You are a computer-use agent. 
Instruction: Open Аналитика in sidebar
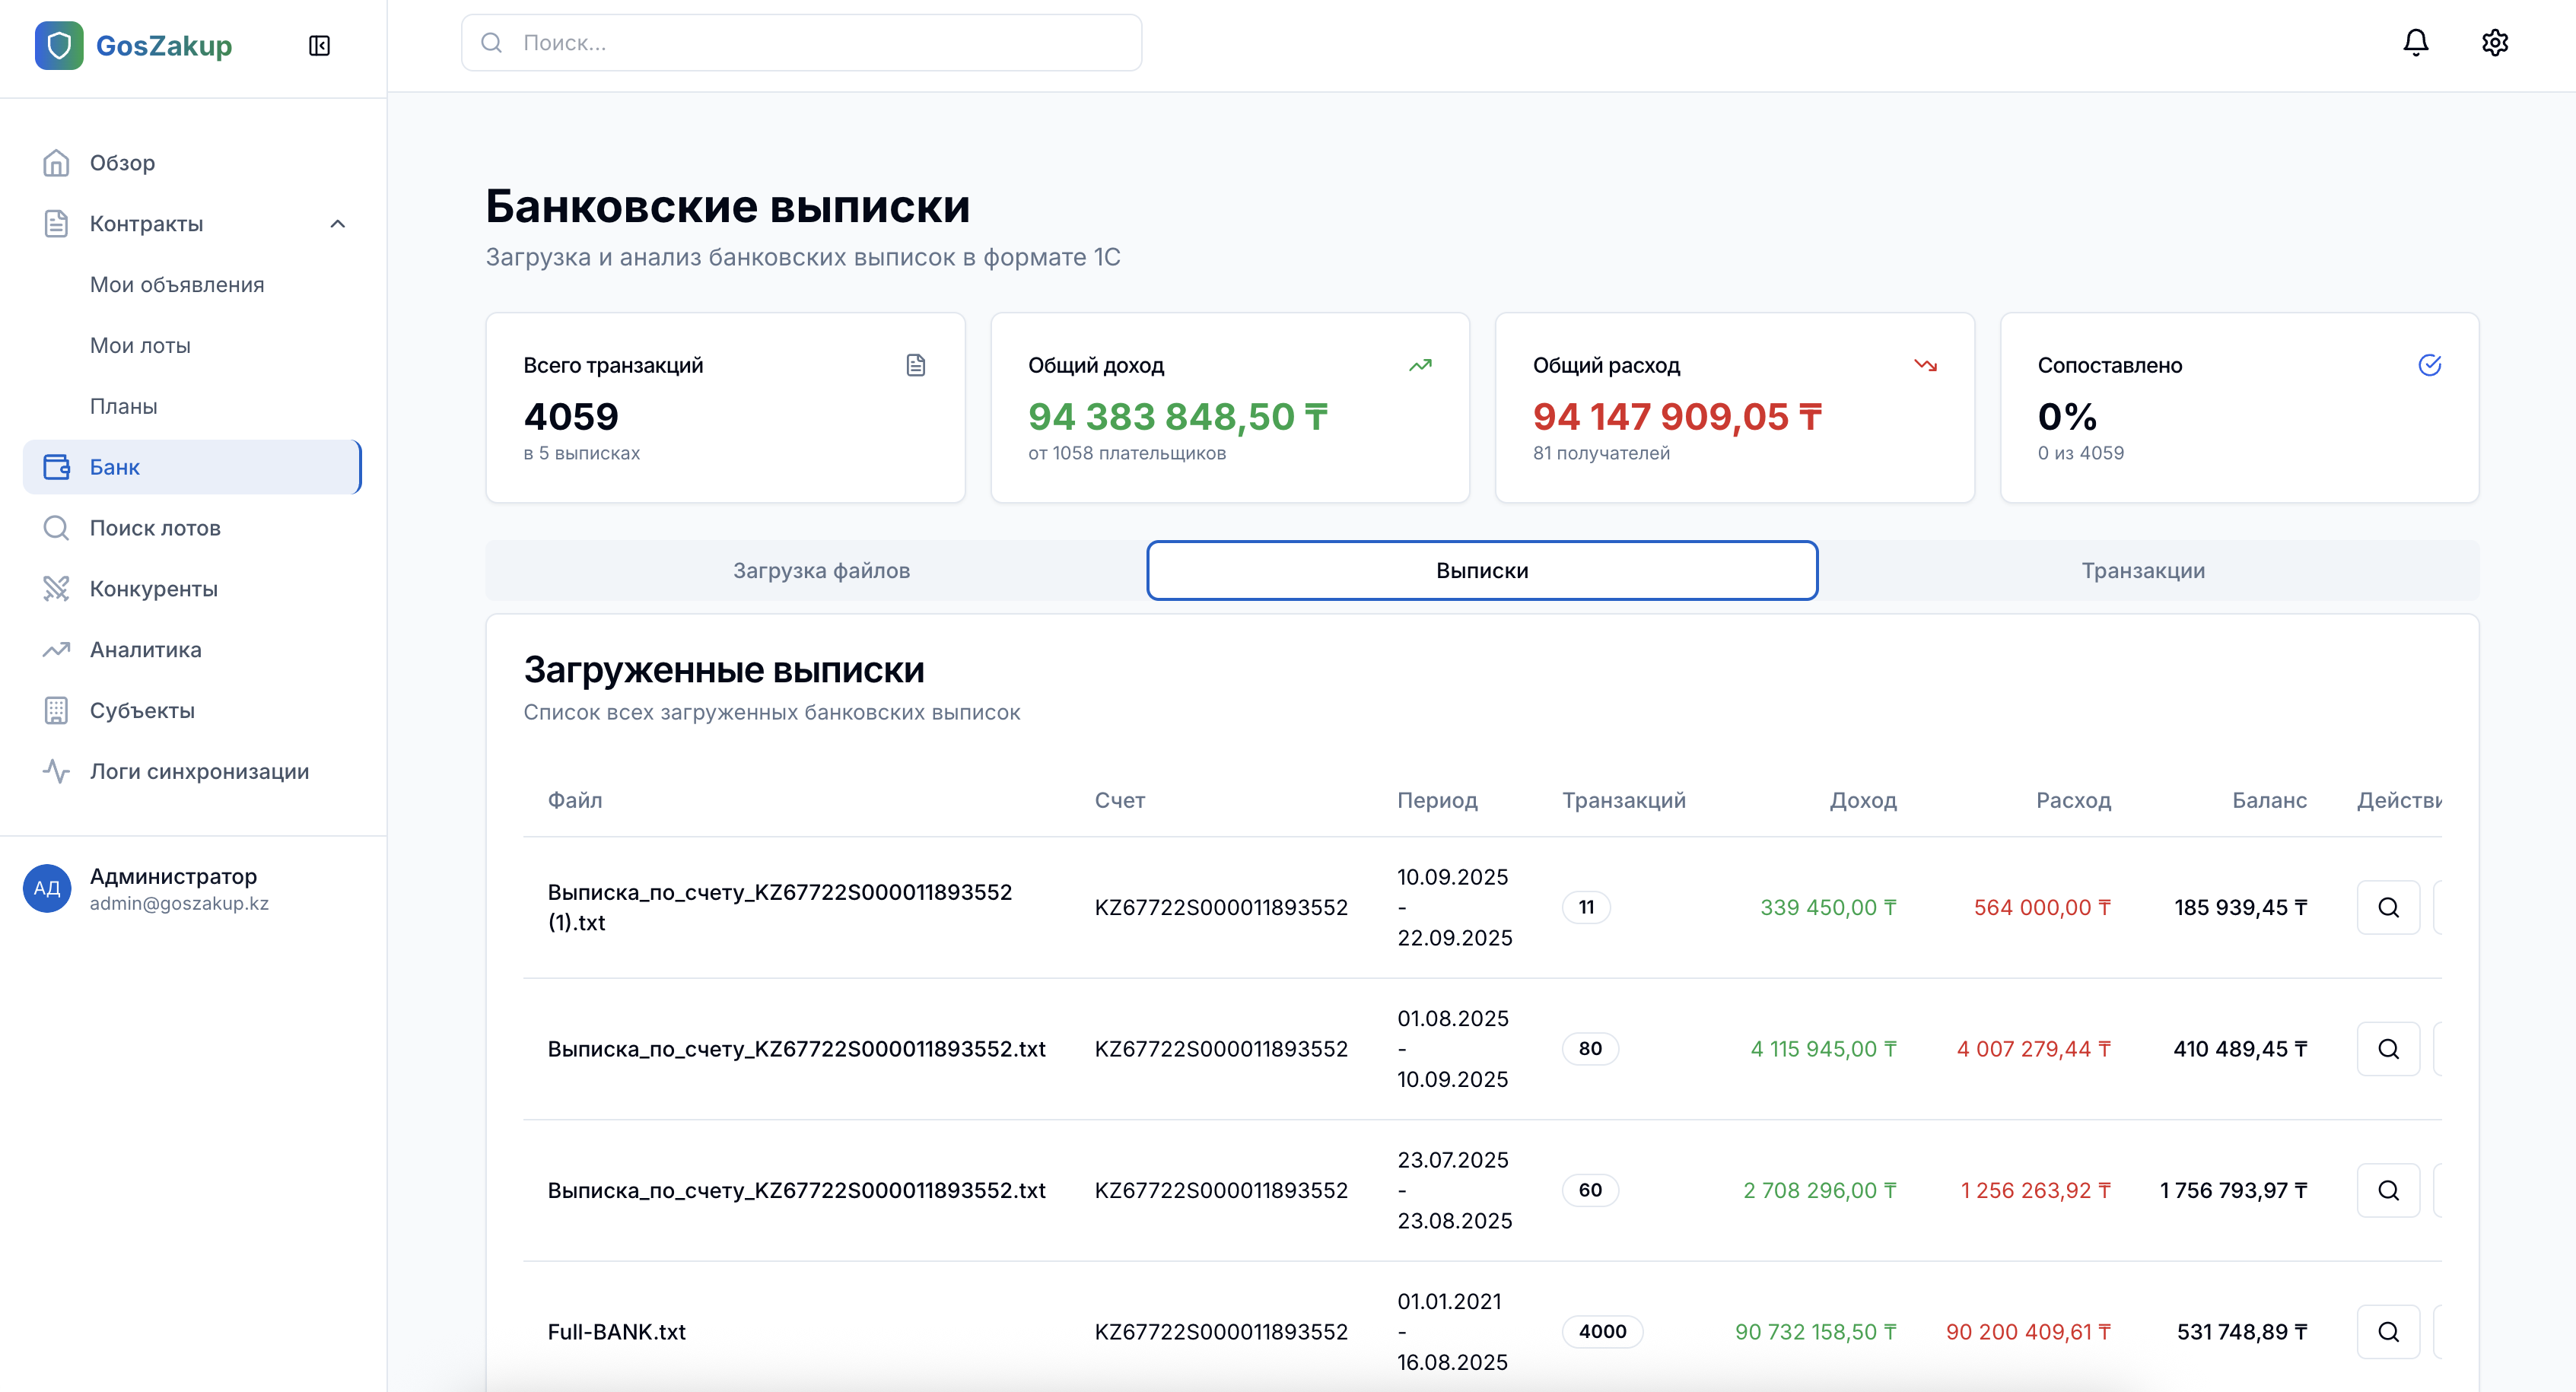click(145, 650)
